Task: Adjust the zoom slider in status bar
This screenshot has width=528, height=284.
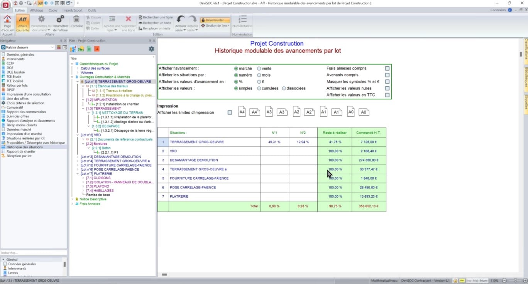Action: [515, 281]
